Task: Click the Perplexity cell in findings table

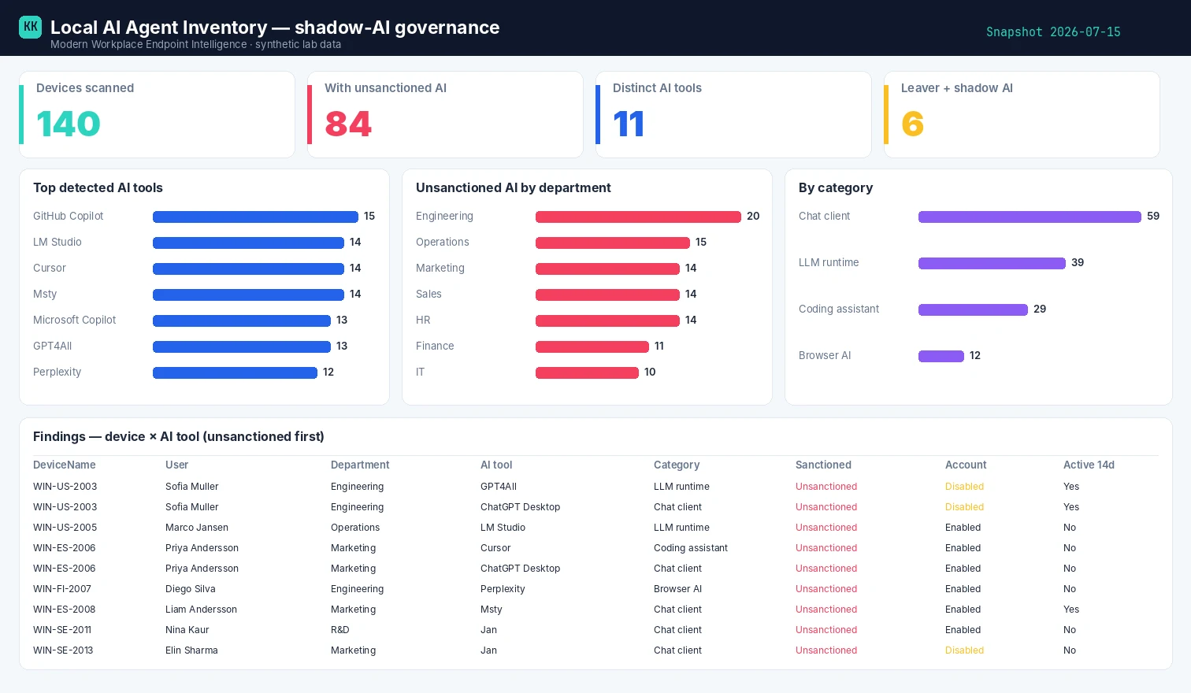Action: (x=503, y=589)
